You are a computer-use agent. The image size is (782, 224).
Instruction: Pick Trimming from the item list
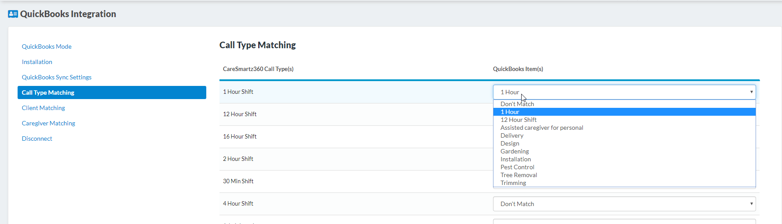click(513, 183)
